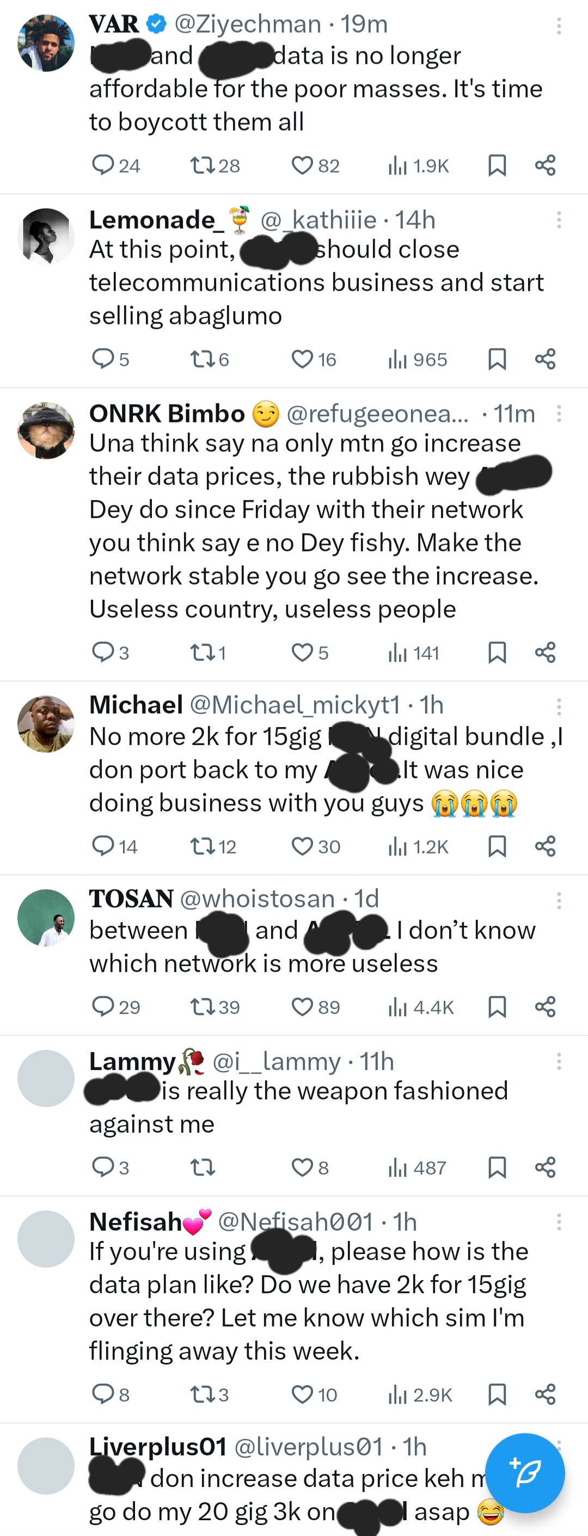This screenshot has width=588, height=1536.
Task: Like Nefisah's data plan question tweet
Action: [x=302, y=1394]
